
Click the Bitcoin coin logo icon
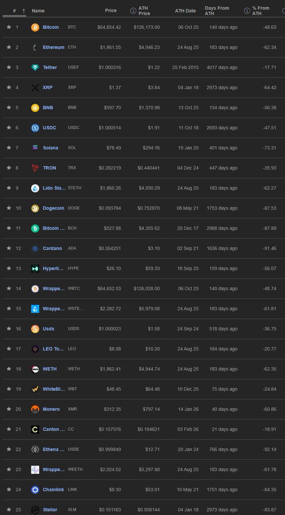(35, 27)
